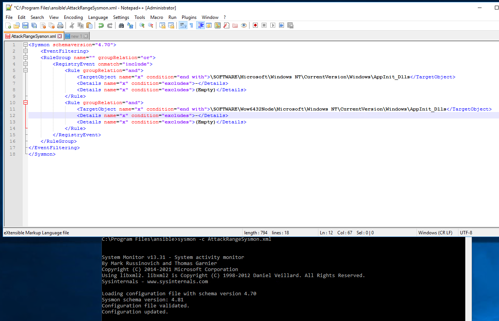Image resolution: width=499 pixels, height=321 pixels.
Task: Close the current document via toolbar icon
Action: [43, 25]
